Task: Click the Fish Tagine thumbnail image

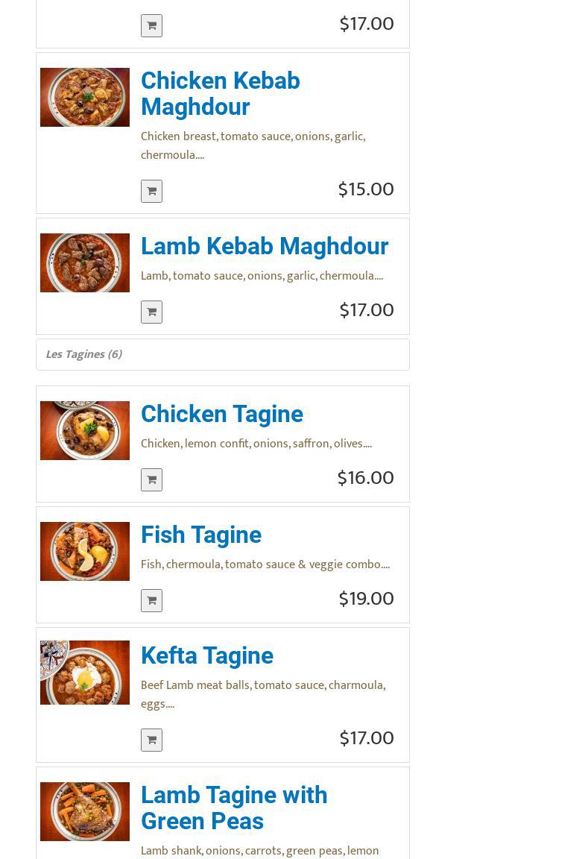Action: point(85,551)
